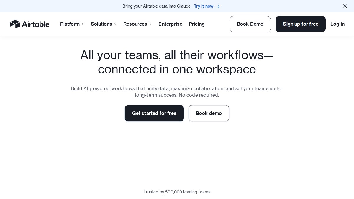Open the Solutions navigation menu
The width and height of the screenshot is (354, 199).
tap(101, 24)
